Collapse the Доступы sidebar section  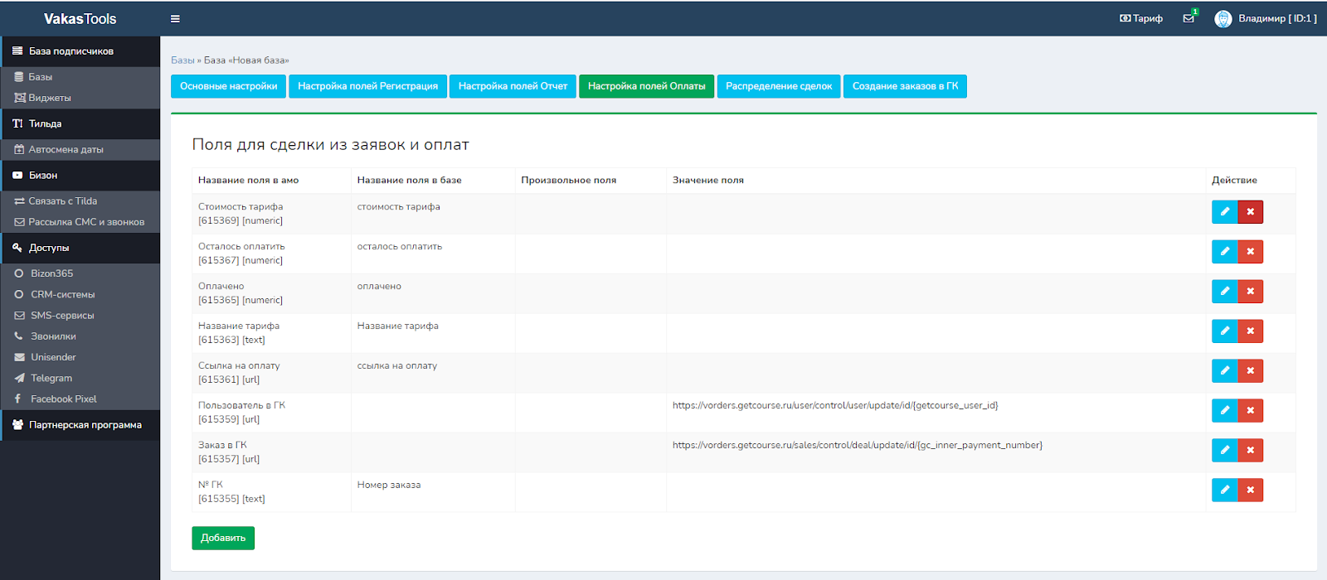coord(49,248)
